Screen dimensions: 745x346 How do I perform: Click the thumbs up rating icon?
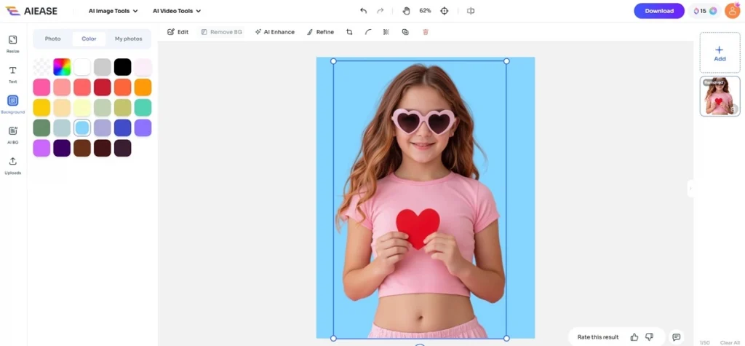click(x=634, y=337)
